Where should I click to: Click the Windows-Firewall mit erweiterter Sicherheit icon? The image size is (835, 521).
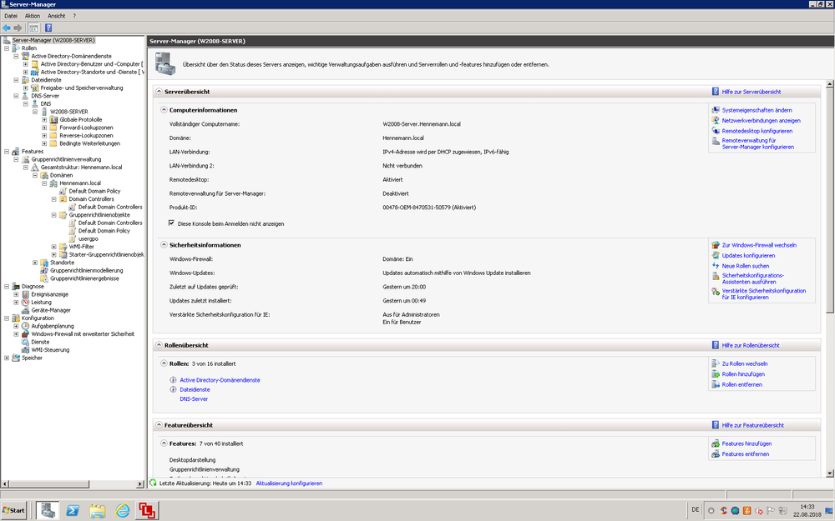tap(25, 333)
